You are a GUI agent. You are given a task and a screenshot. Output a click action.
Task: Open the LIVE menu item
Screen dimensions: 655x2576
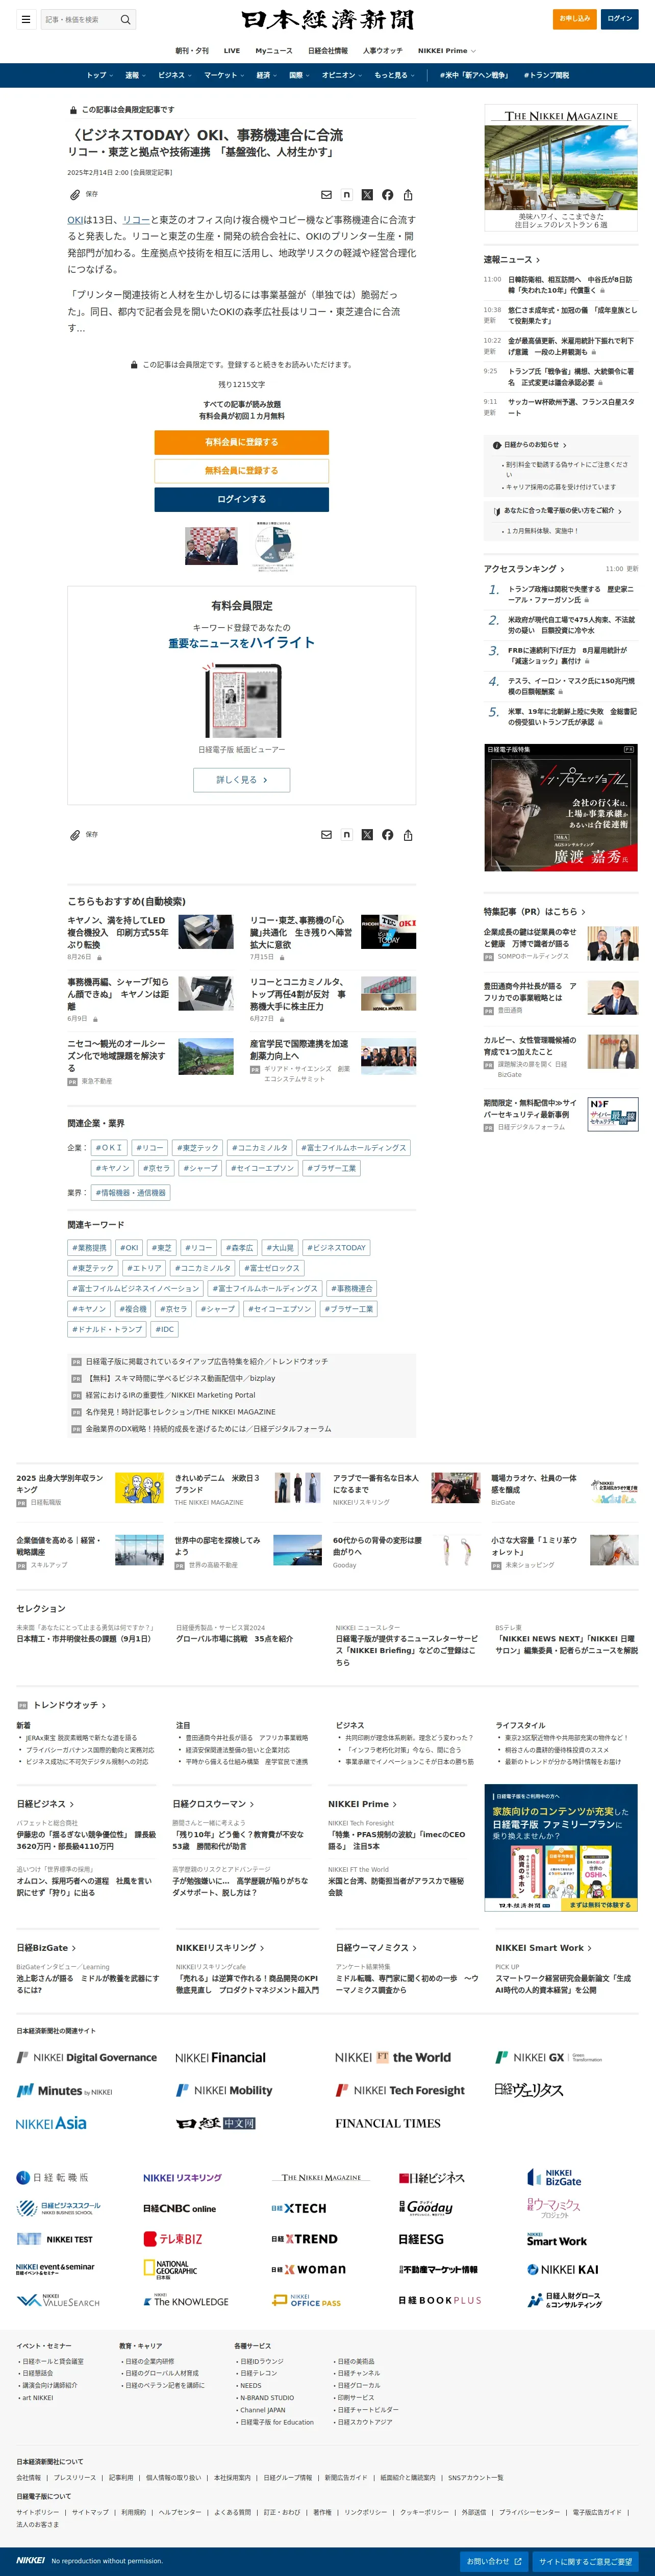point(232,51)
